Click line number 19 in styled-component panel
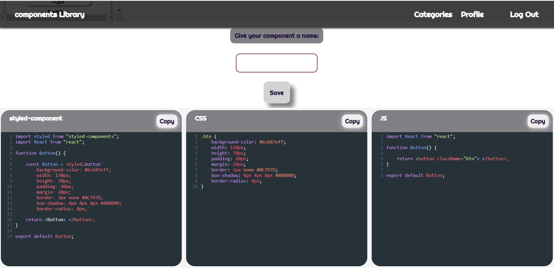Viewport: 554px width, 268px height. pos(9,236)
